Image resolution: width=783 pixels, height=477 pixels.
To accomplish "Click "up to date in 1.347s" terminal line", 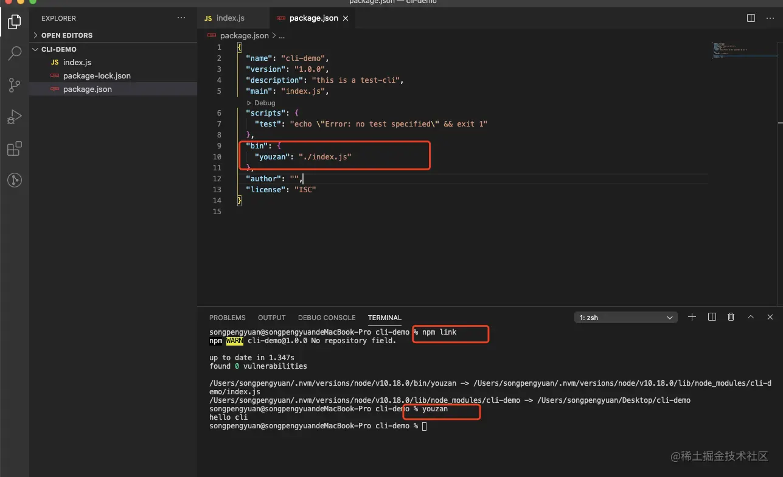I will pyautogui.click(x=252, y=358).
